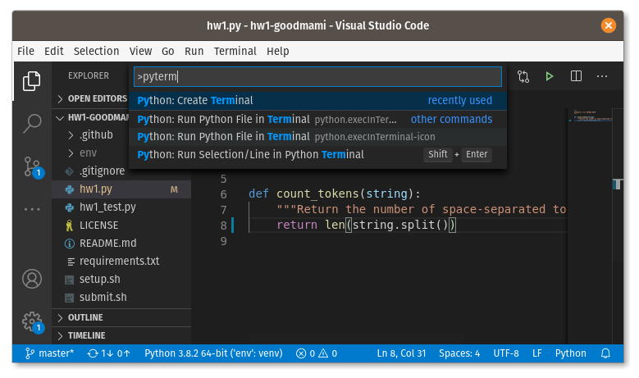This screenshot has width=639, height=378.
Task: Open hw1.py in the explorer
Action: [x=121, y=189]
